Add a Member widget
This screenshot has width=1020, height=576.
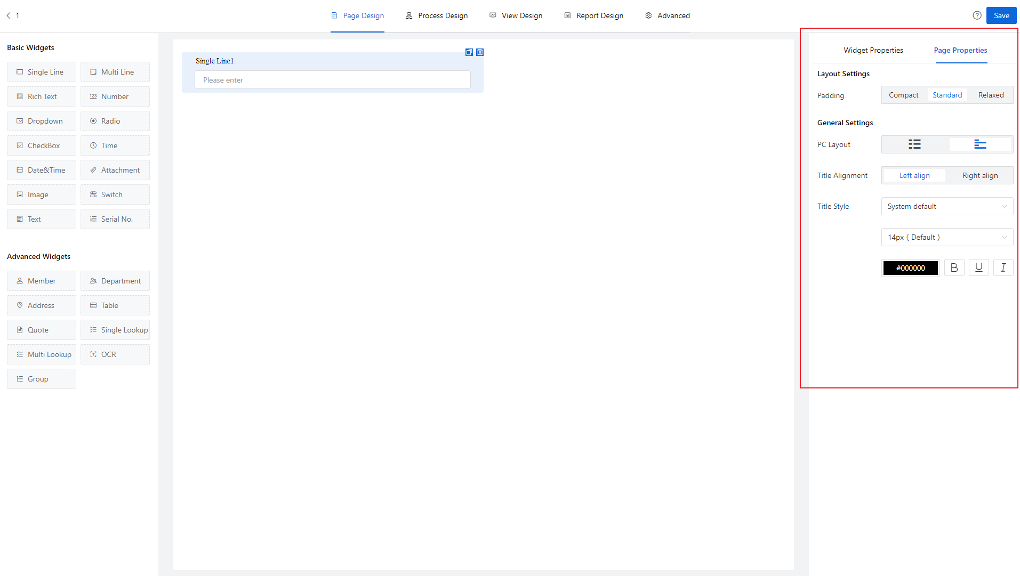click(x=42, y=281)
